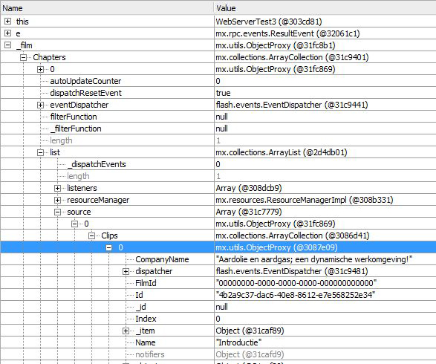Expand the dispatcher node under Clips
The width and height of the screenshot is (436, 364).
(126, 271)
